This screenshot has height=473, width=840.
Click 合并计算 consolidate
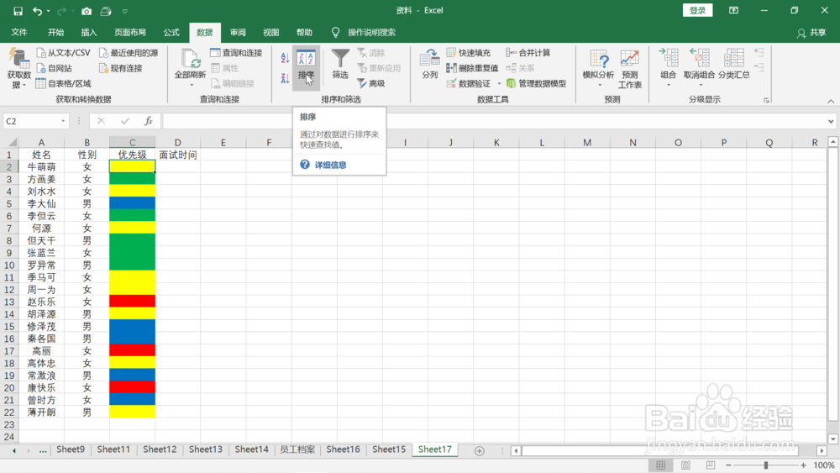pyautogui.click(x=528, y=52)
